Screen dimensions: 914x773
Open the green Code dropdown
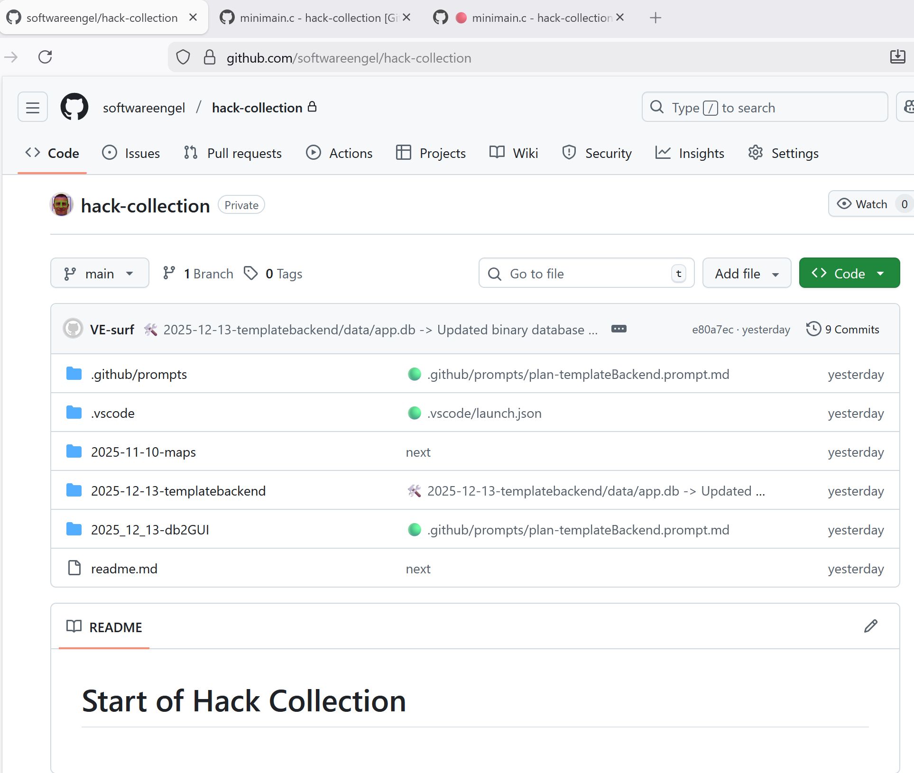point(849,274)
